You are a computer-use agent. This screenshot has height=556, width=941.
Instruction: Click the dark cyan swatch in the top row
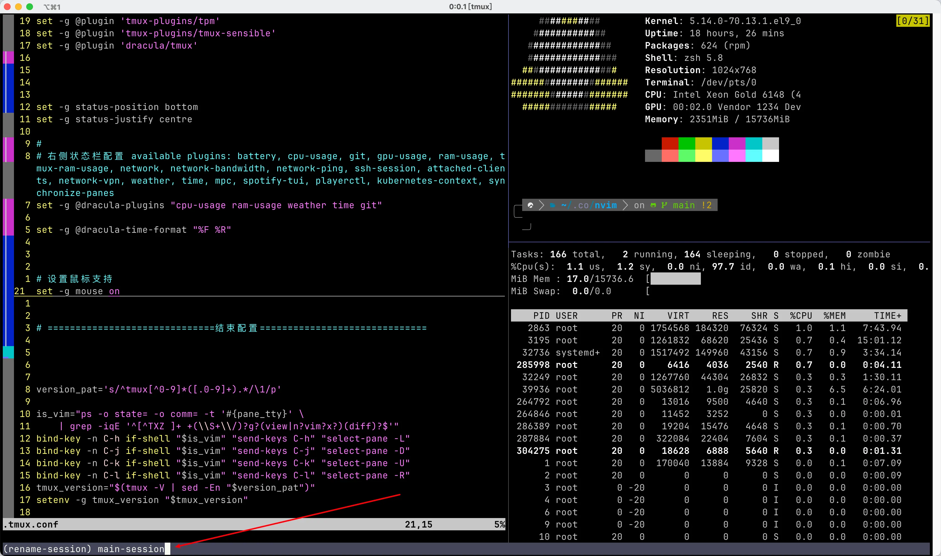(x=754, y=143)
